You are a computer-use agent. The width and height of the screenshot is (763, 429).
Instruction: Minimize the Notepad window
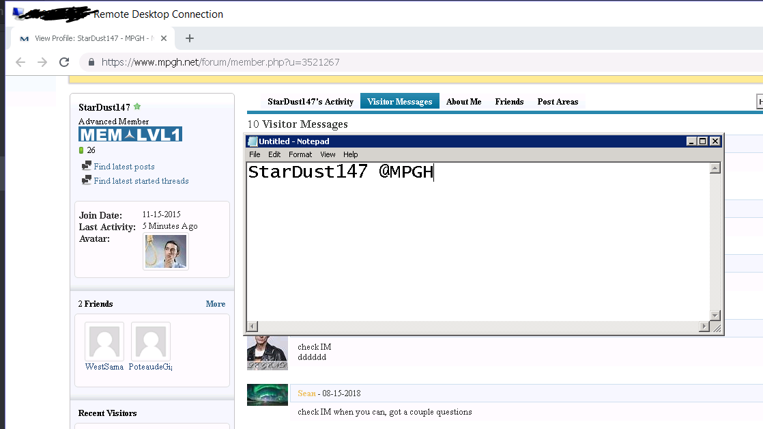(x=691, y=141)
